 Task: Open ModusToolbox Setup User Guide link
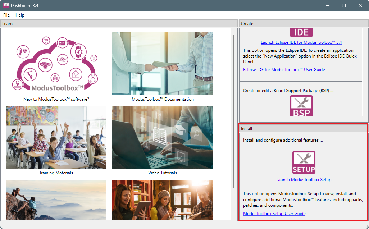pyautogui.click(x=274, y=214)
